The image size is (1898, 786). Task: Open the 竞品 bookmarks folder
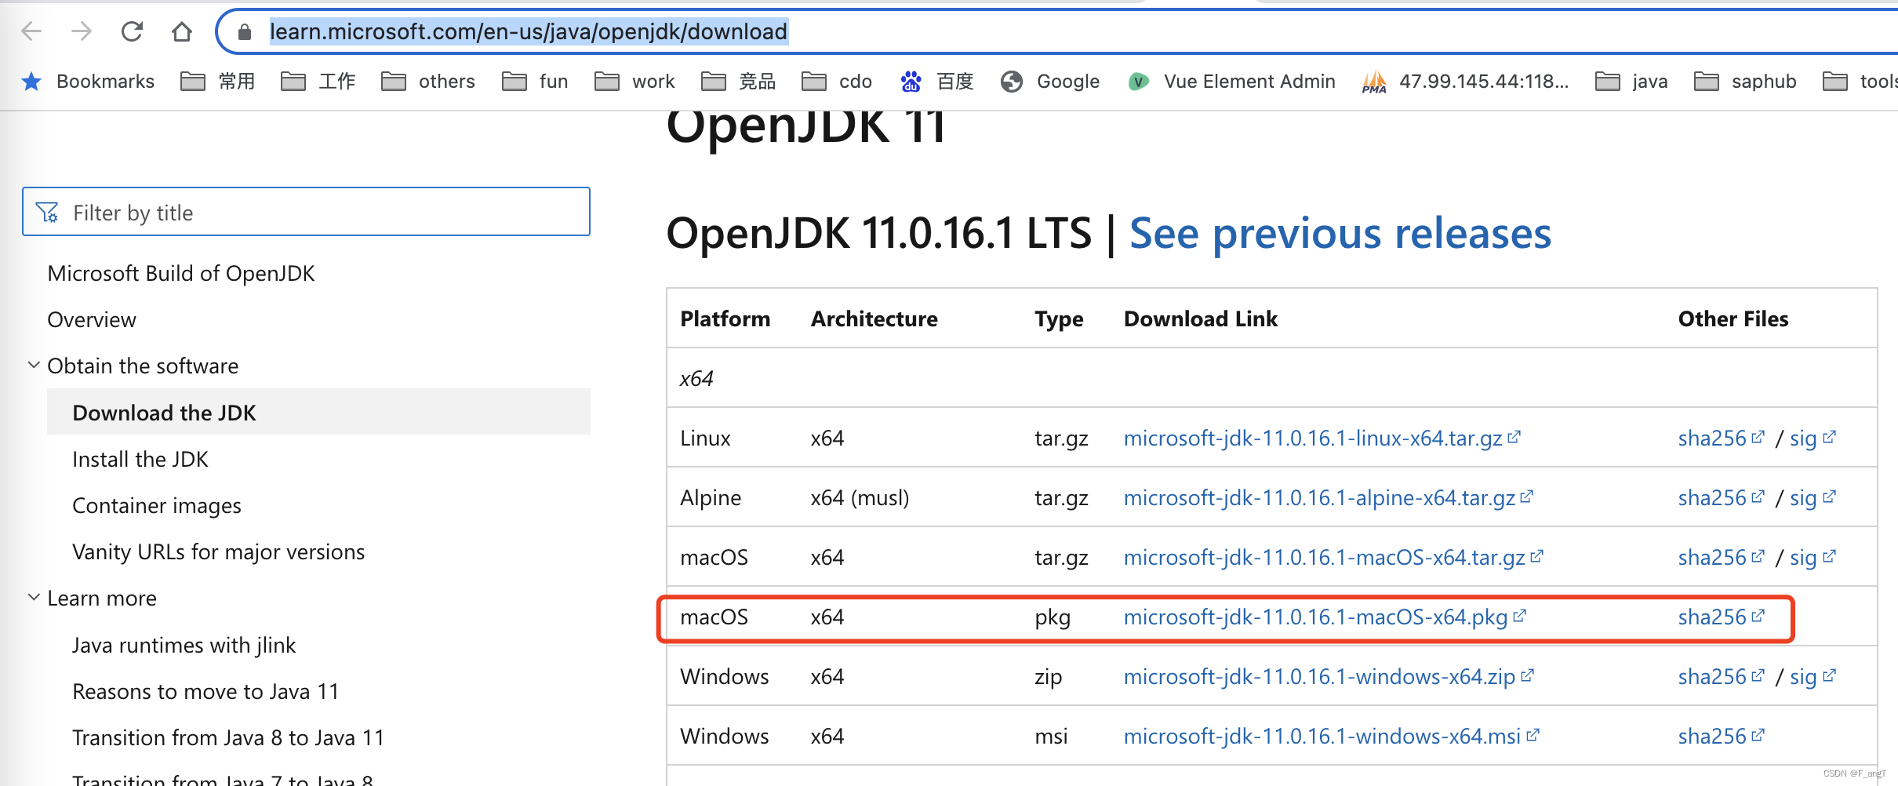(x=739, y=81)
